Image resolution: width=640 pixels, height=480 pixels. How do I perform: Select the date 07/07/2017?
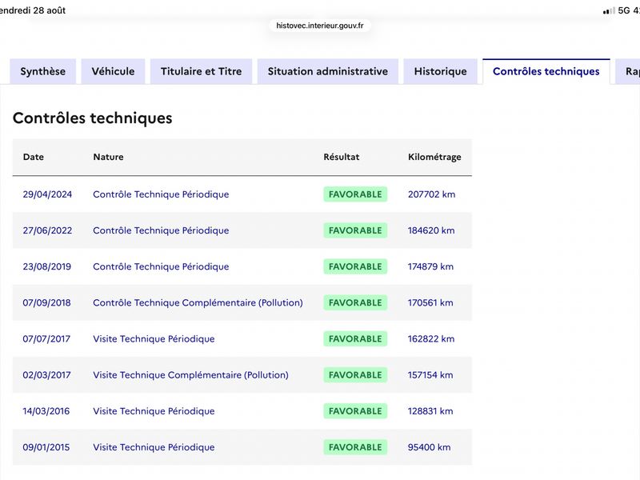tap(46, 338)
